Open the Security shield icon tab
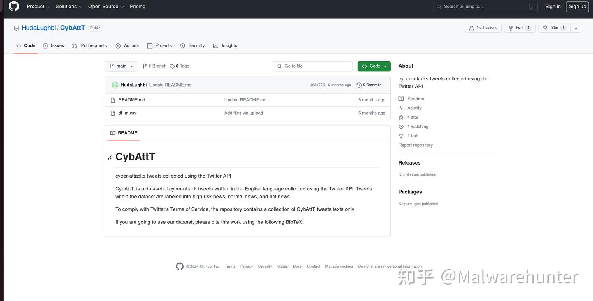Screen dimensions: 593x301 pyautogui.click(x=182, y=45)
